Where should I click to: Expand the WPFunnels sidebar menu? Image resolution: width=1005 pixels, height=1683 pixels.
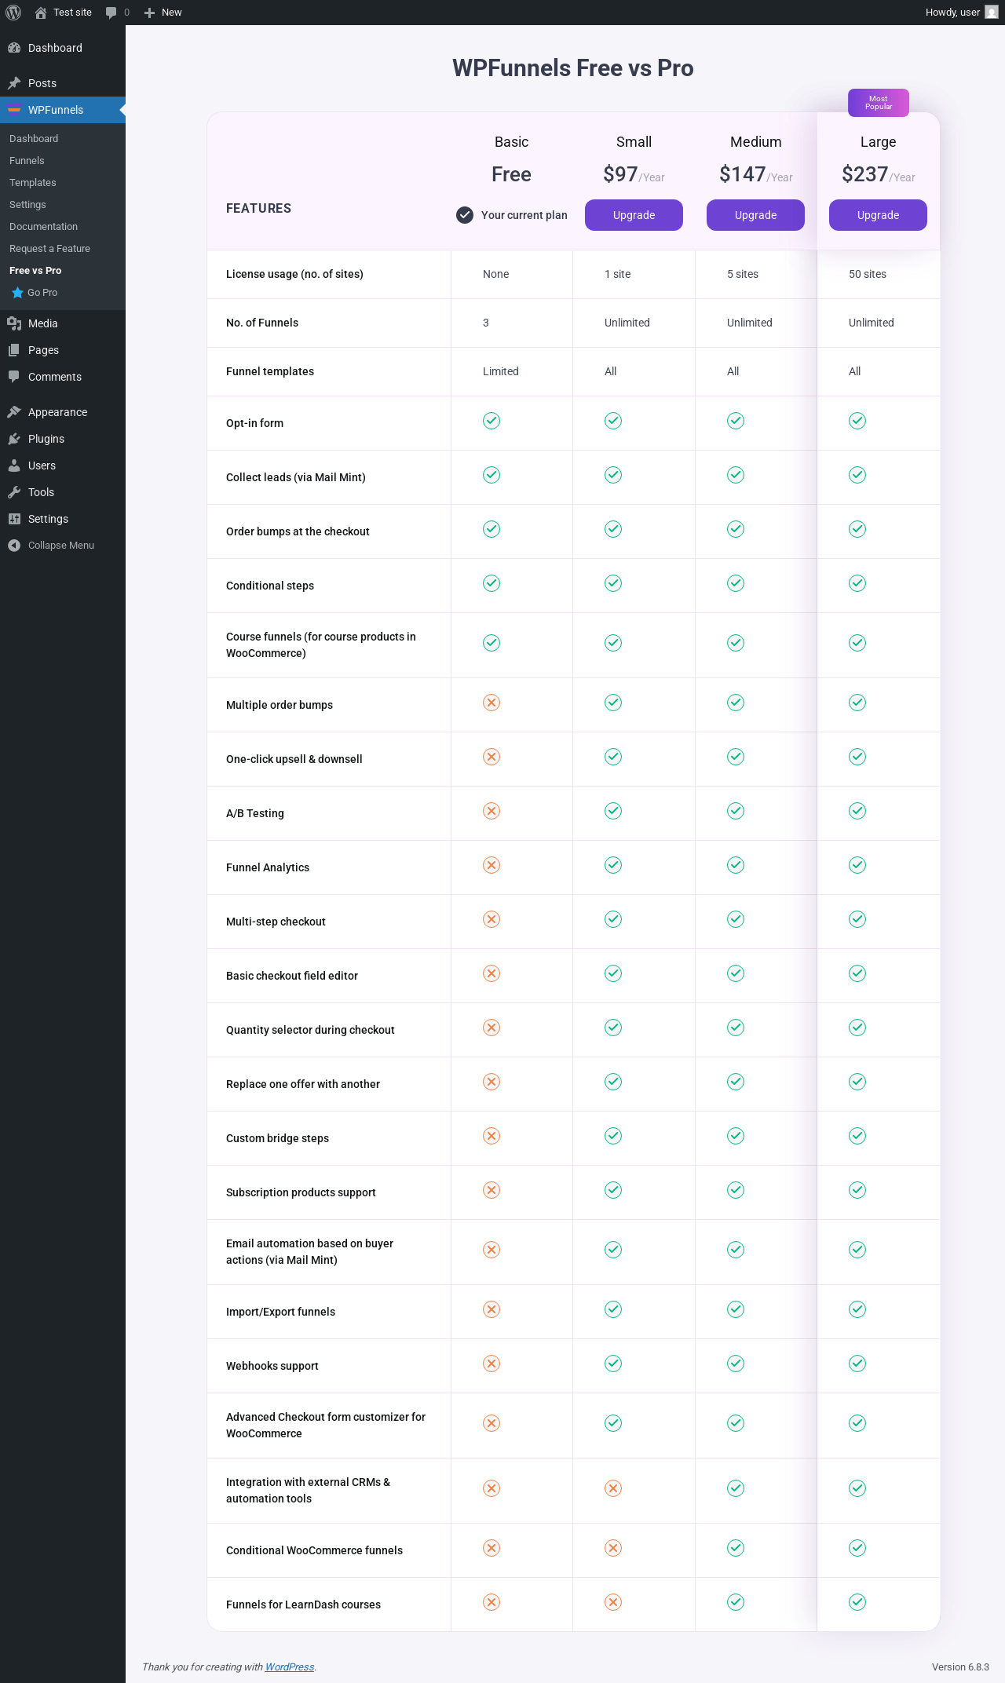pyautogui.click(x=55, y=110)
